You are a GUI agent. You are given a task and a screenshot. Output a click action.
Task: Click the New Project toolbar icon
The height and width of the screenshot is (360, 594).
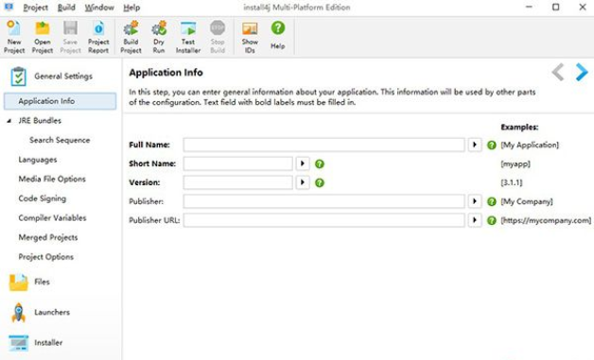pyautogui.click(x=14, y=37)
